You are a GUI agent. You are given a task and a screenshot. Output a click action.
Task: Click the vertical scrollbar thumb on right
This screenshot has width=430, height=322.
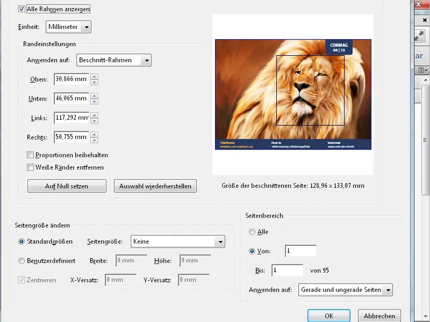426,140
